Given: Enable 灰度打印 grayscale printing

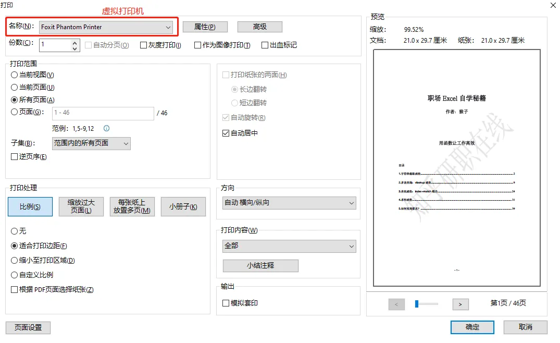Looking at the screenshot, I should tap(143, 45).
